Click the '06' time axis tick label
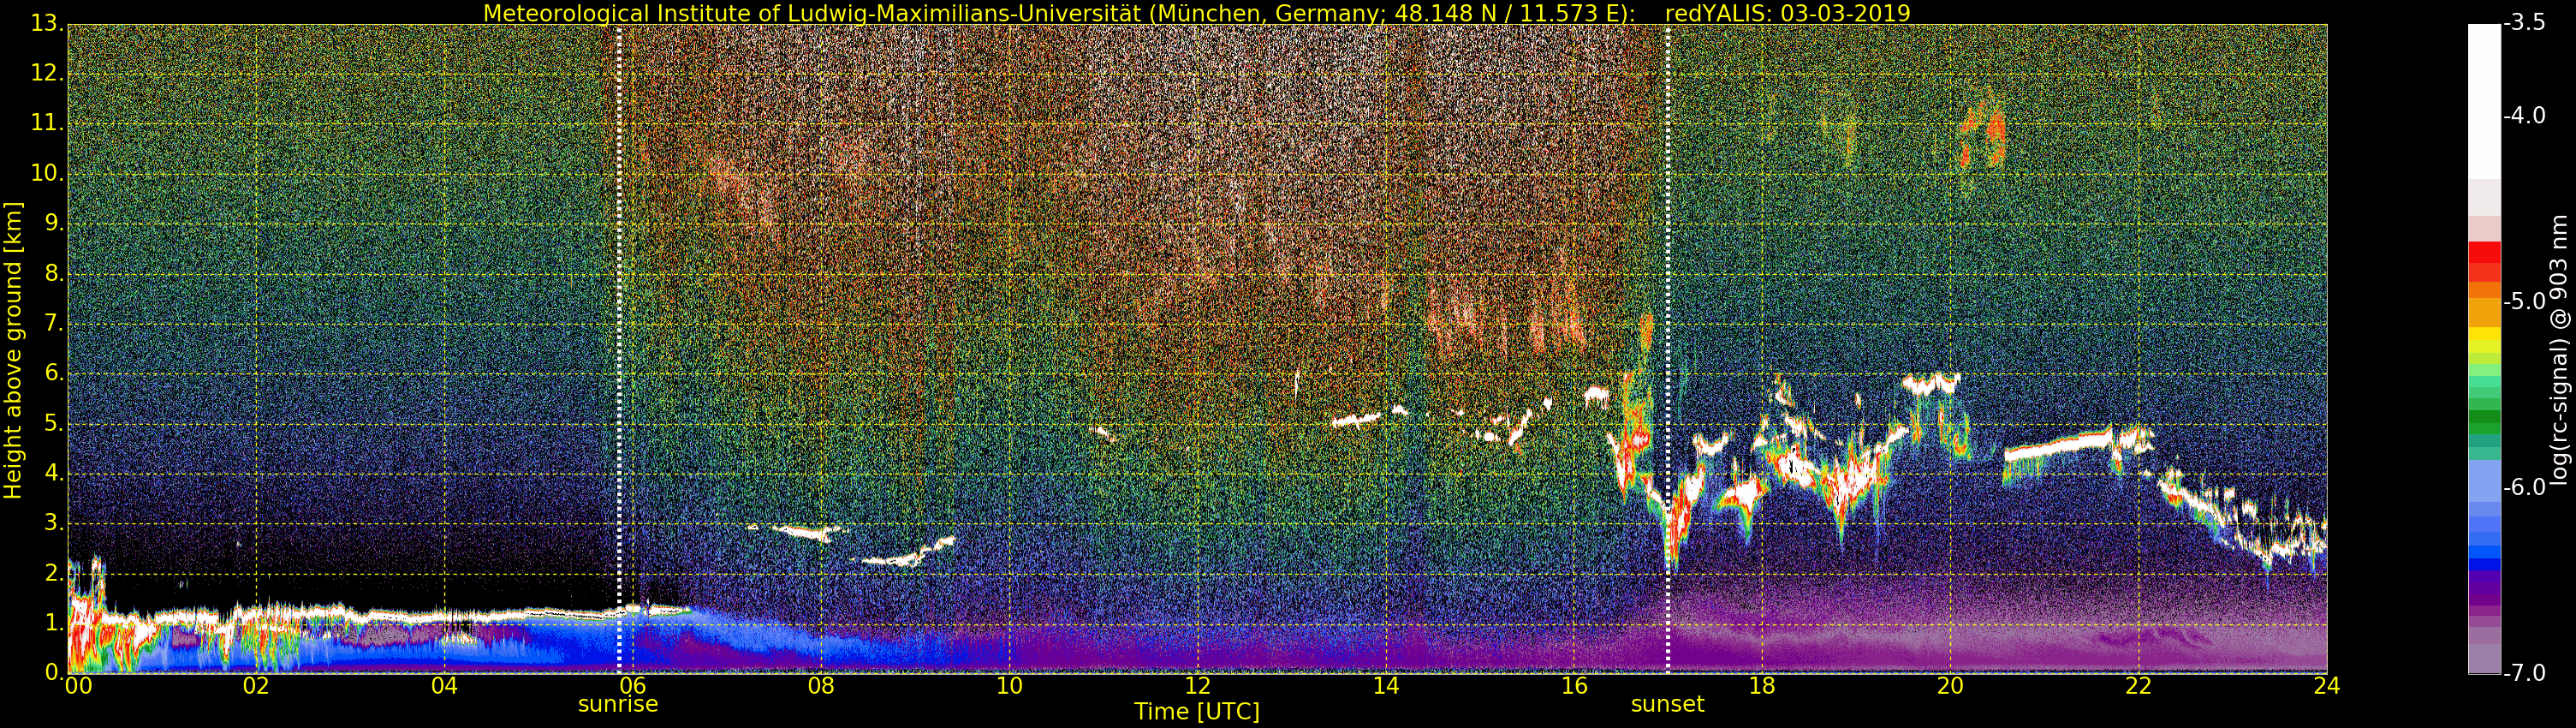This screenshot has width=2576, height=728. pyautogui.click(x=632, y=686)
